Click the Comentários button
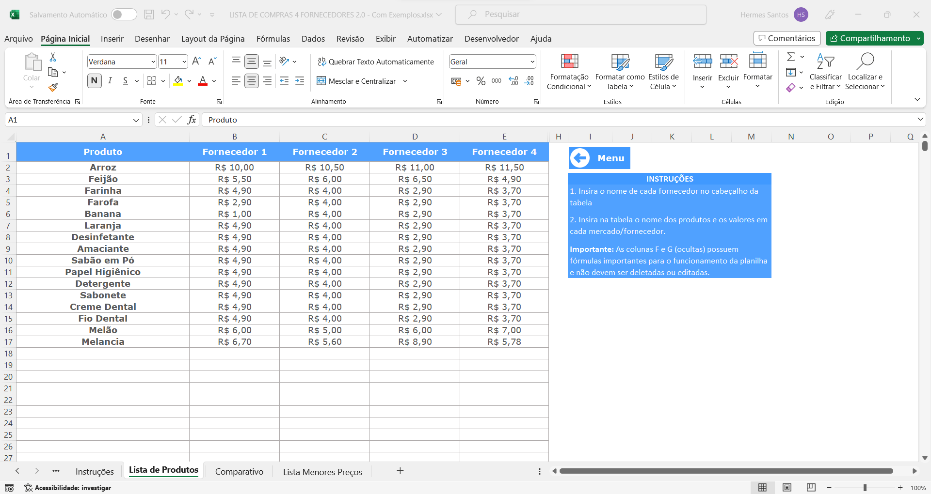 (787, 38)
